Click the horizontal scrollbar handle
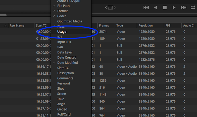The width and height of the screenshot is (197, 117). [3, 15]
